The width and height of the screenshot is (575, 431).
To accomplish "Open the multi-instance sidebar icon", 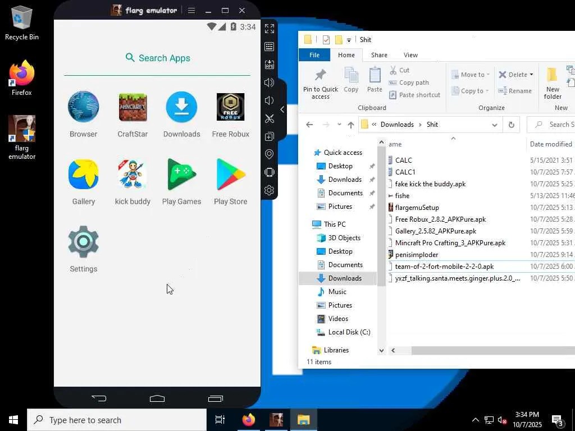I will point(269,136).
